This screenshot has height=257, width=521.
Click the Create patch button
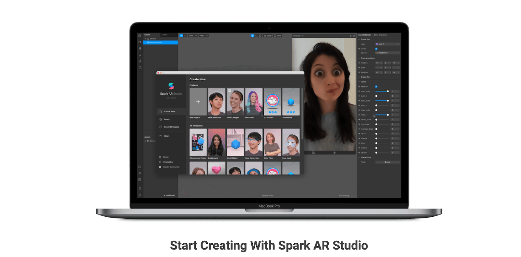[387, 162]
